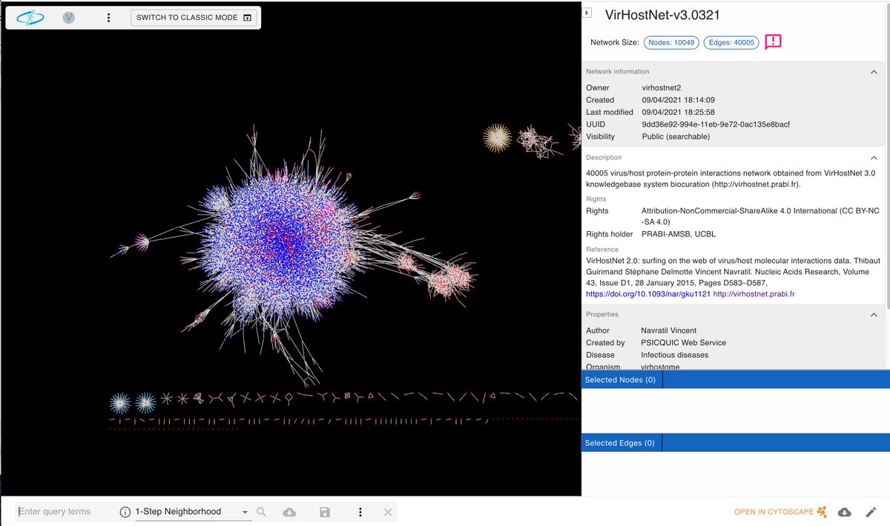Click the query info icon
Viewport: 890px width, 526px height.
pos(125,512)
